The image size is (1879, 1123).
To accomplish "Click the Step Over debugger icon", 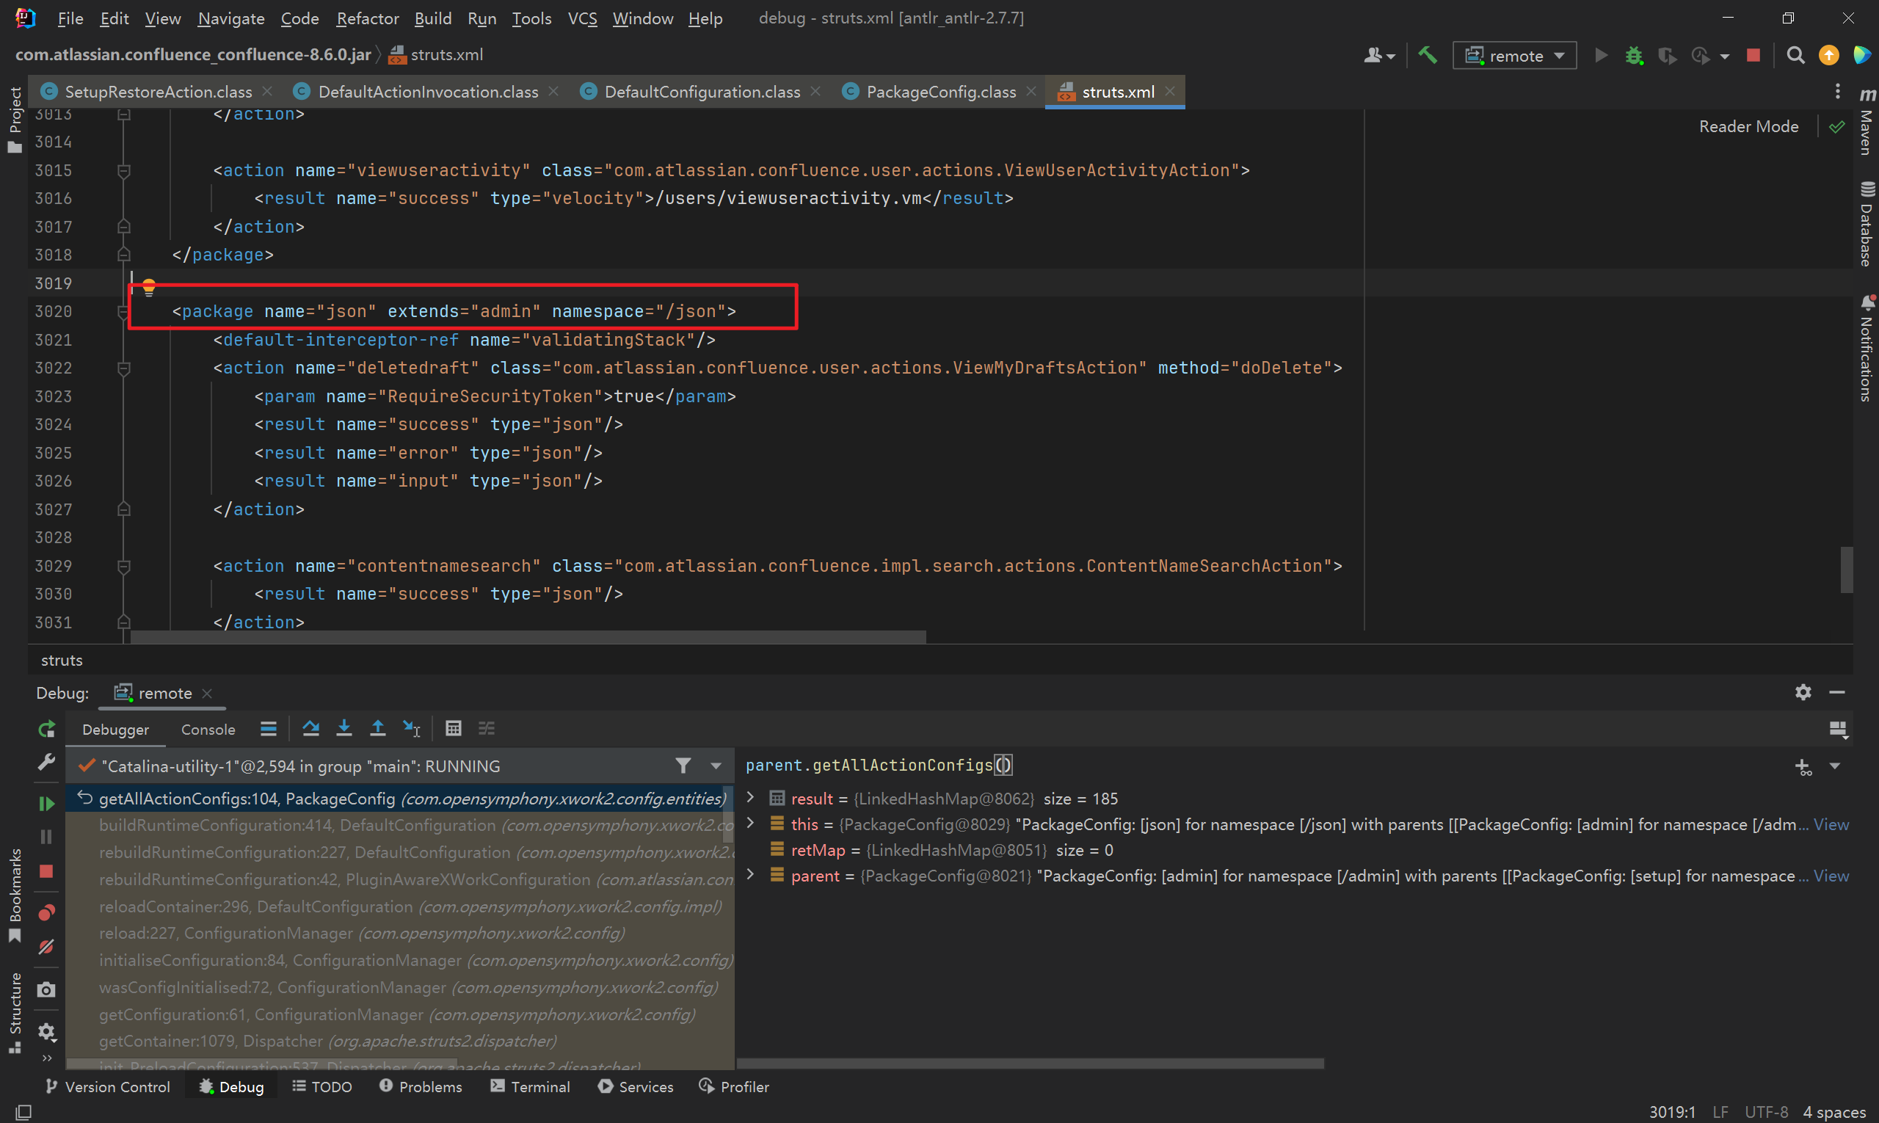I will click(311, 727).
